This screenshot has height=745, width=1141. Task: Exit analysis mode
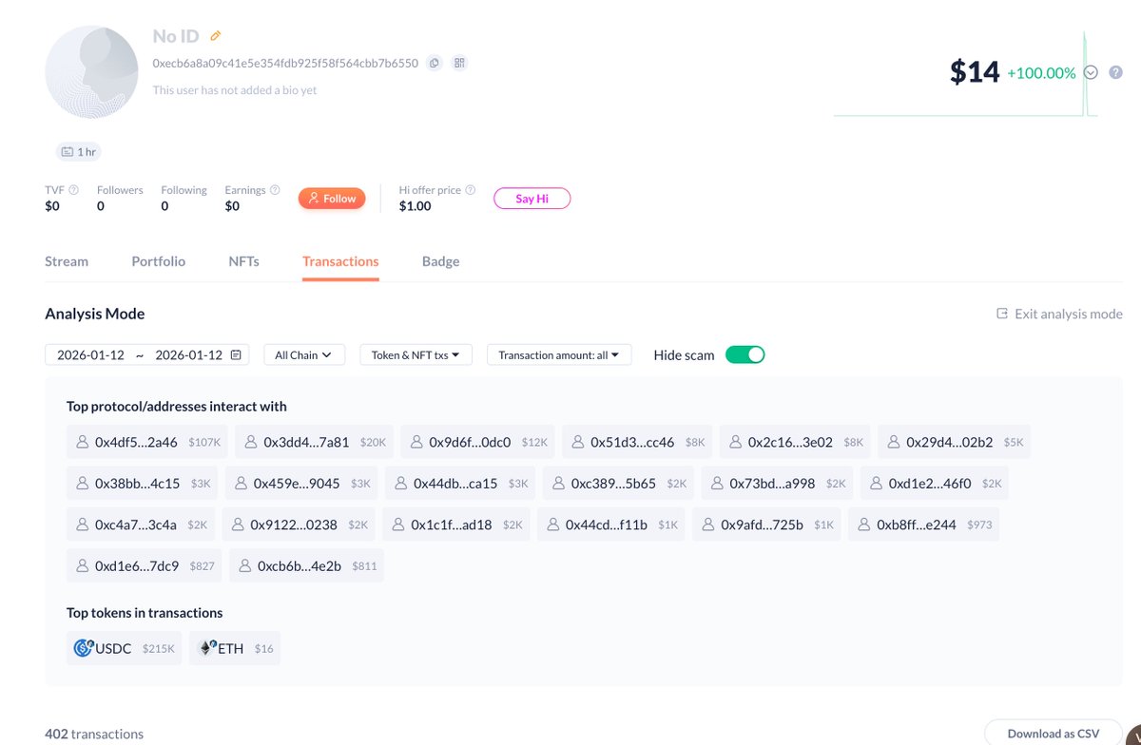tap(1058, 314)
